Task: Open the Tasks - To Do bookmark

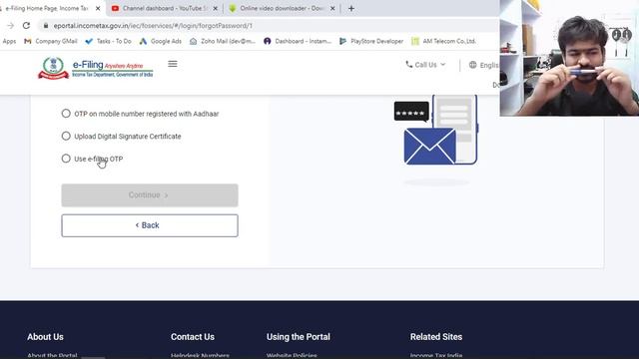Action: click(109, 41)
